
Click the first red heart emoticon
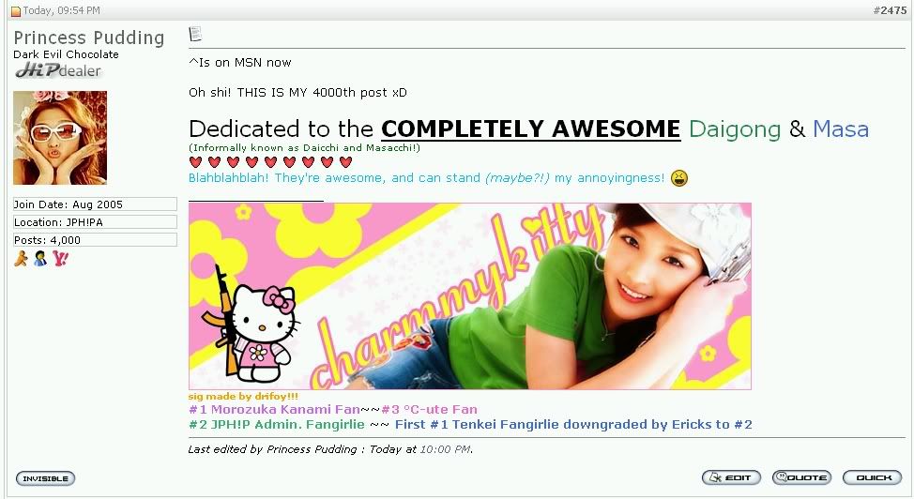point(196,161)
